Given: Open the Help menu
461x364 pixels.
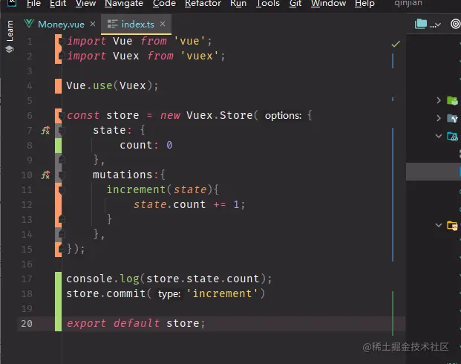Looking at the screenshot, I should (x=364, y=4).
